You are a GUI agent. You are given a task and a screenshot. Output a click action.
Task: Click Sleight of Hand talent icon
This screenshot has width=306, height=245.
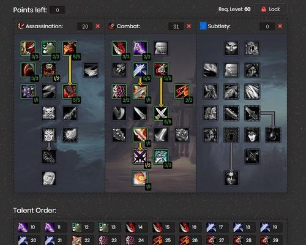pos(211,70)
